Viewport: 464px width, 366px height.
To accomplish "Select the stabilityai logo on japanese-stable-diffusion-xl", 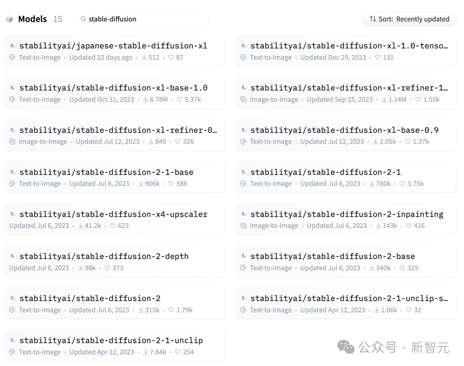I will click(12, 45).
